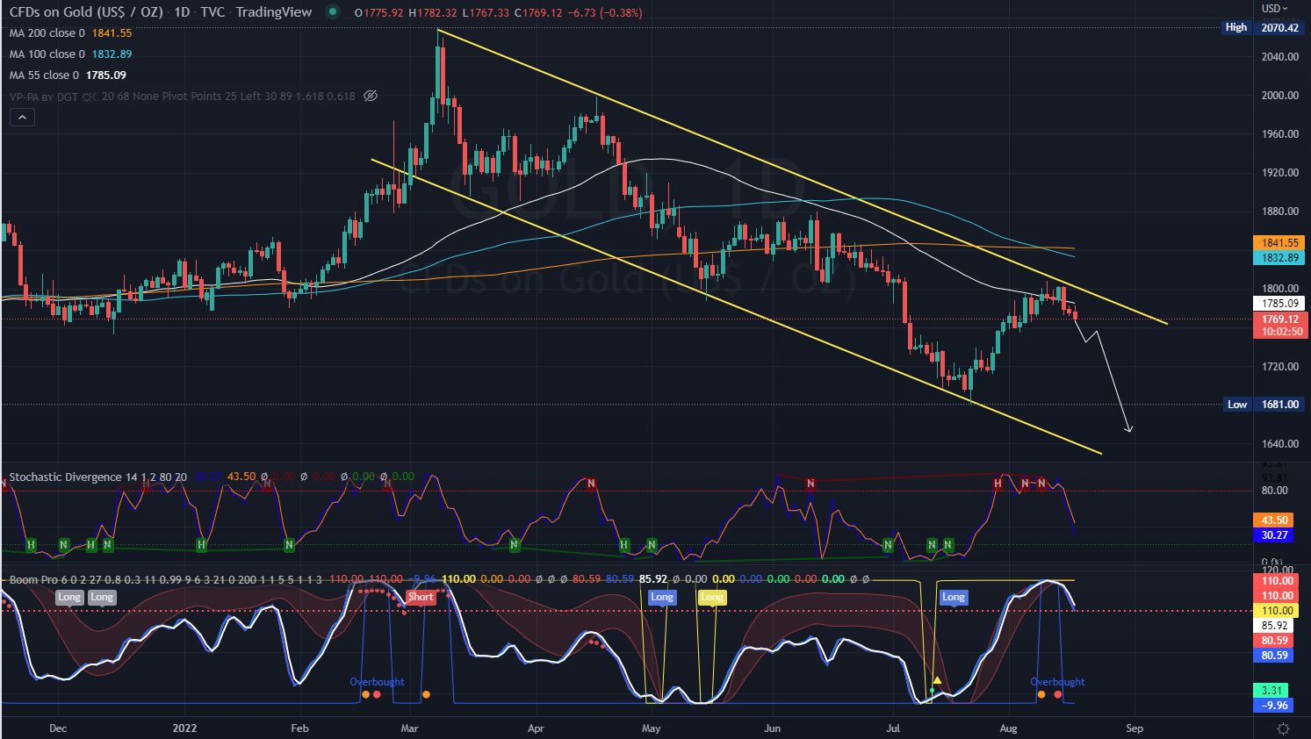Screen dimensions: 1311x739
Task: Click the Low 1681.00 price label
Action: (x=1263, y=405)
